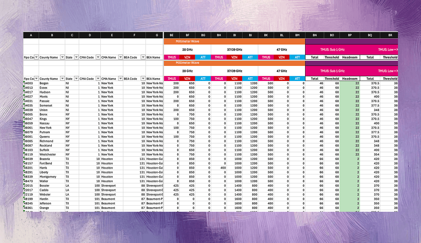Screen dimensions: 421x243
Task: Select column BR by its header
Action: [x=390, y=35]
